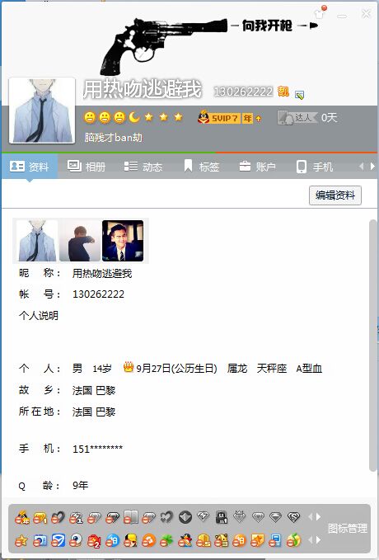379x560 pixels.
Task: Click the dark round diamond icon
Action: [x=185, y=517]
